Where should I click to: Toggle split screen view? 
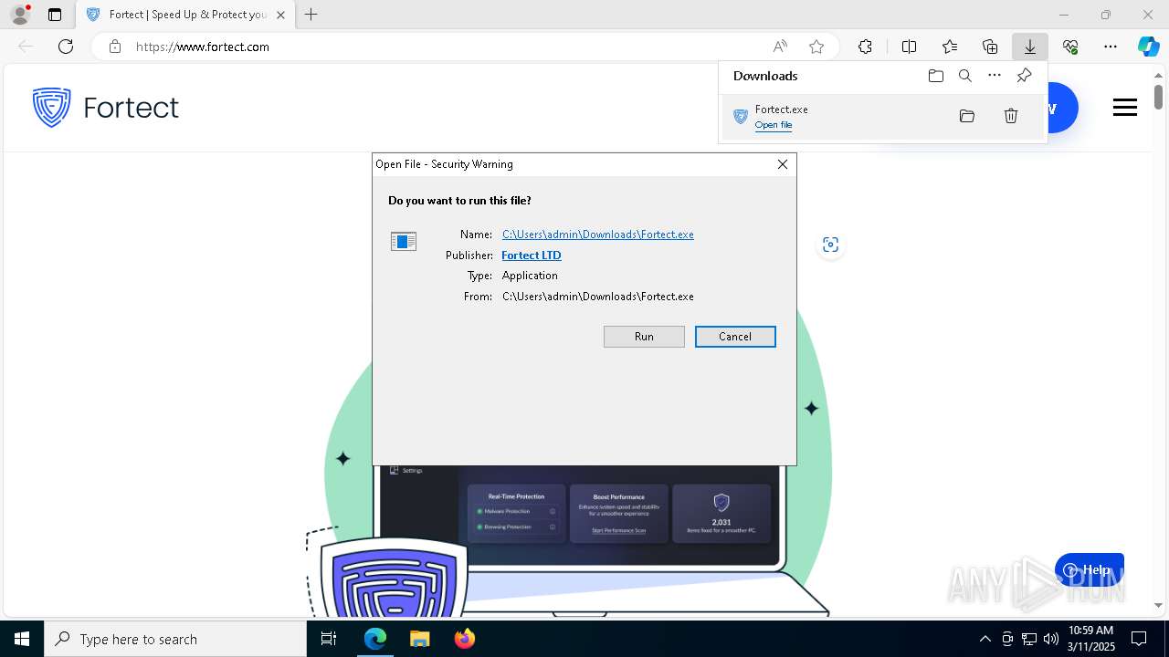point(910,47)
